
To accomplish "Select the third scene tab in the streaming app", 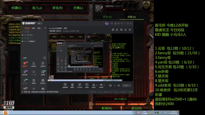I will click(x=39, y=28).
